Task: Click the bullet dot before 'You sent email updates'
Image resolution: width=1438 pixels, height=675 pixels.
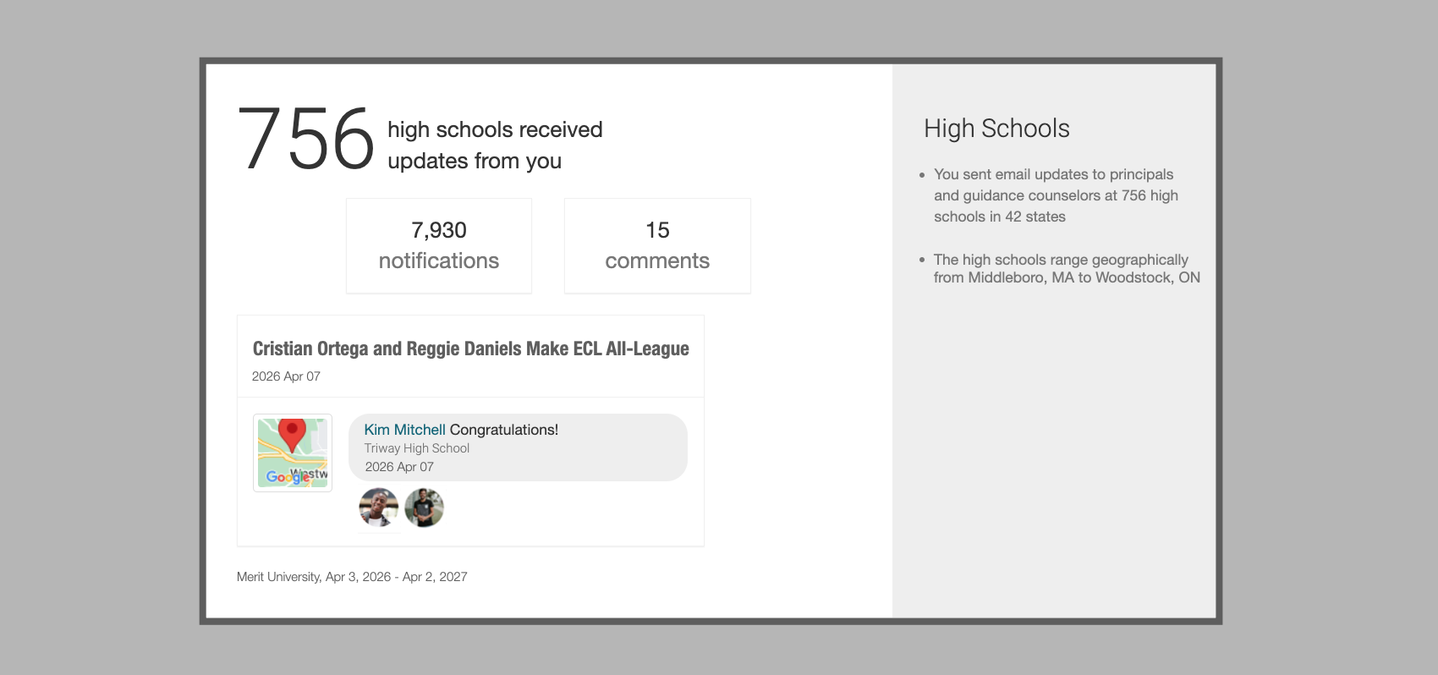Action: click(922, 175)
